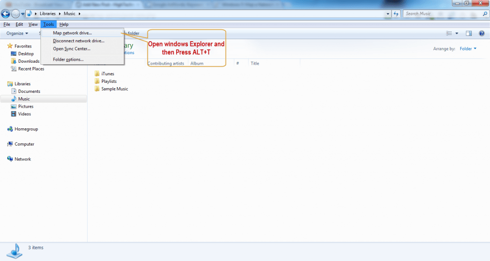Open the Arrange by Folder dropdown
Viewport: 490px width, 261px height.
[468, 49]
